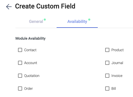The image size is (133, 97).
Task: Click the "Journal" label text
Action: click(x=117, y=63)
